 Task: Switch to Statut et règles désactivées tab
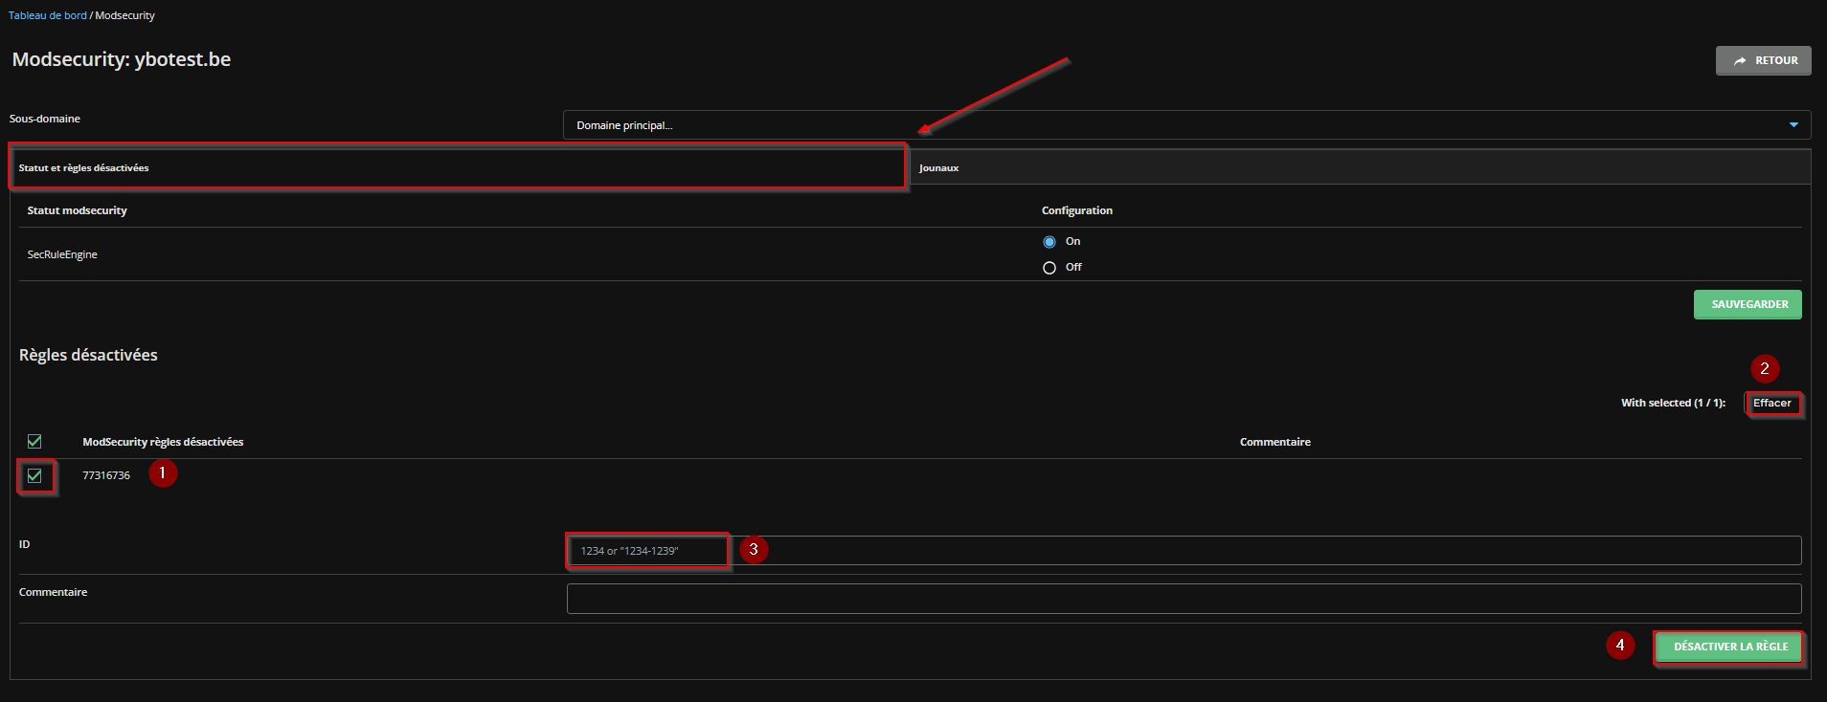coord(458,167)
